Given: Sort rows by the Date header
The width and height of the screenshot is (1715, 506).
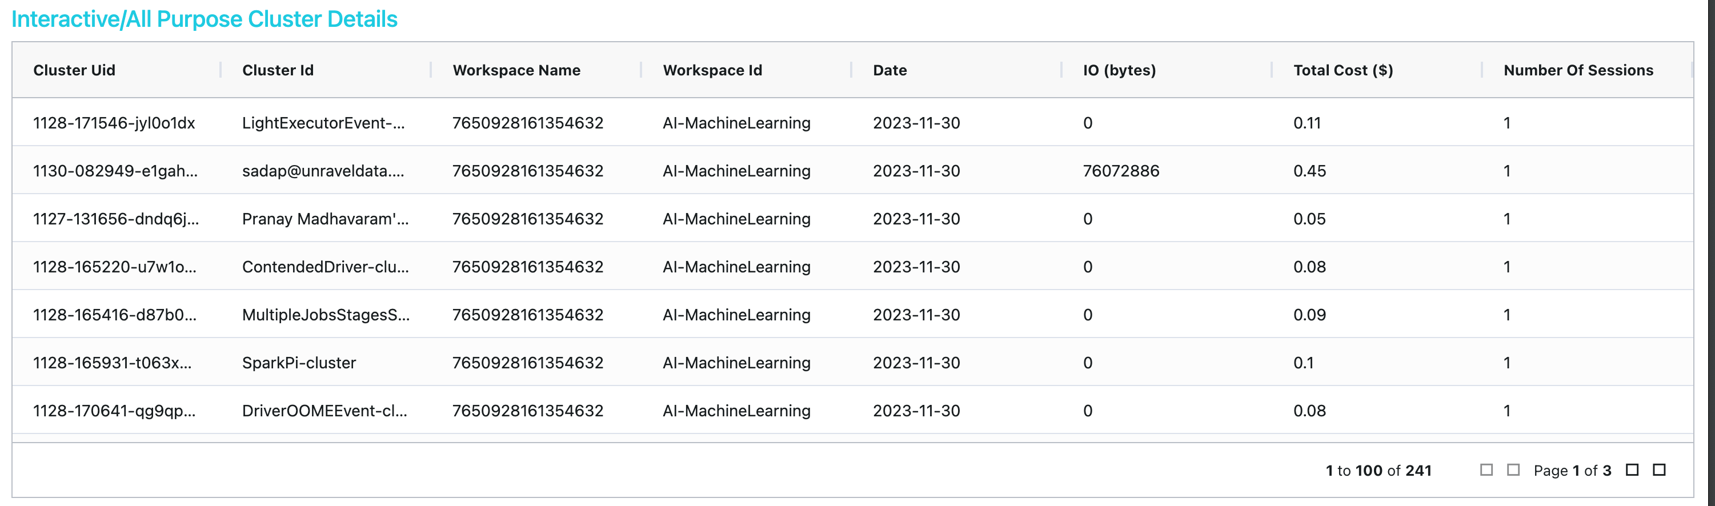Looking at the screenshot, I should [889, 71].
